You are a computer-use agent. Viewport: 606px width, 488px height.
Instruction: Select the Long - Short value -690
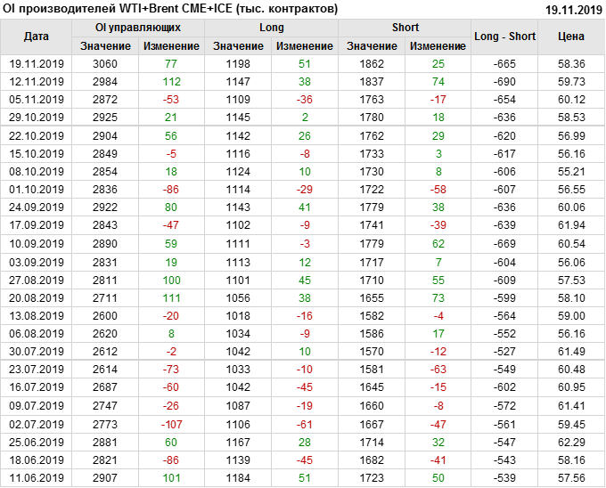(x=505, y=81)
